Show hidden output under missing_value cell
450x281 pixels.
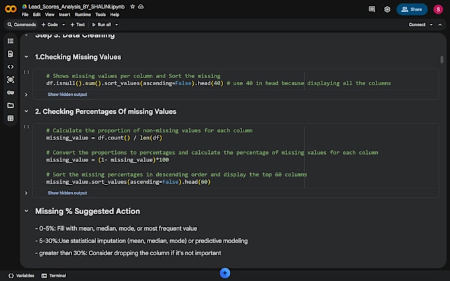point(67,193)
